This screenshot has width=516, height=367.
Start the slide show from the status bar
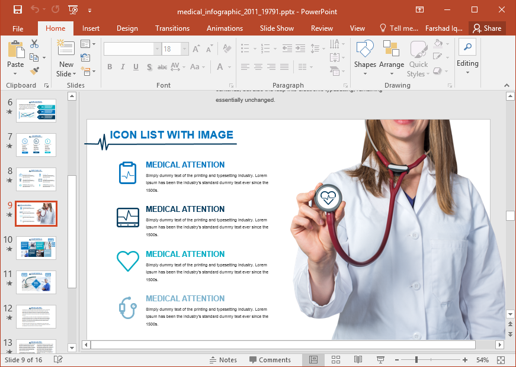point(380,360)
